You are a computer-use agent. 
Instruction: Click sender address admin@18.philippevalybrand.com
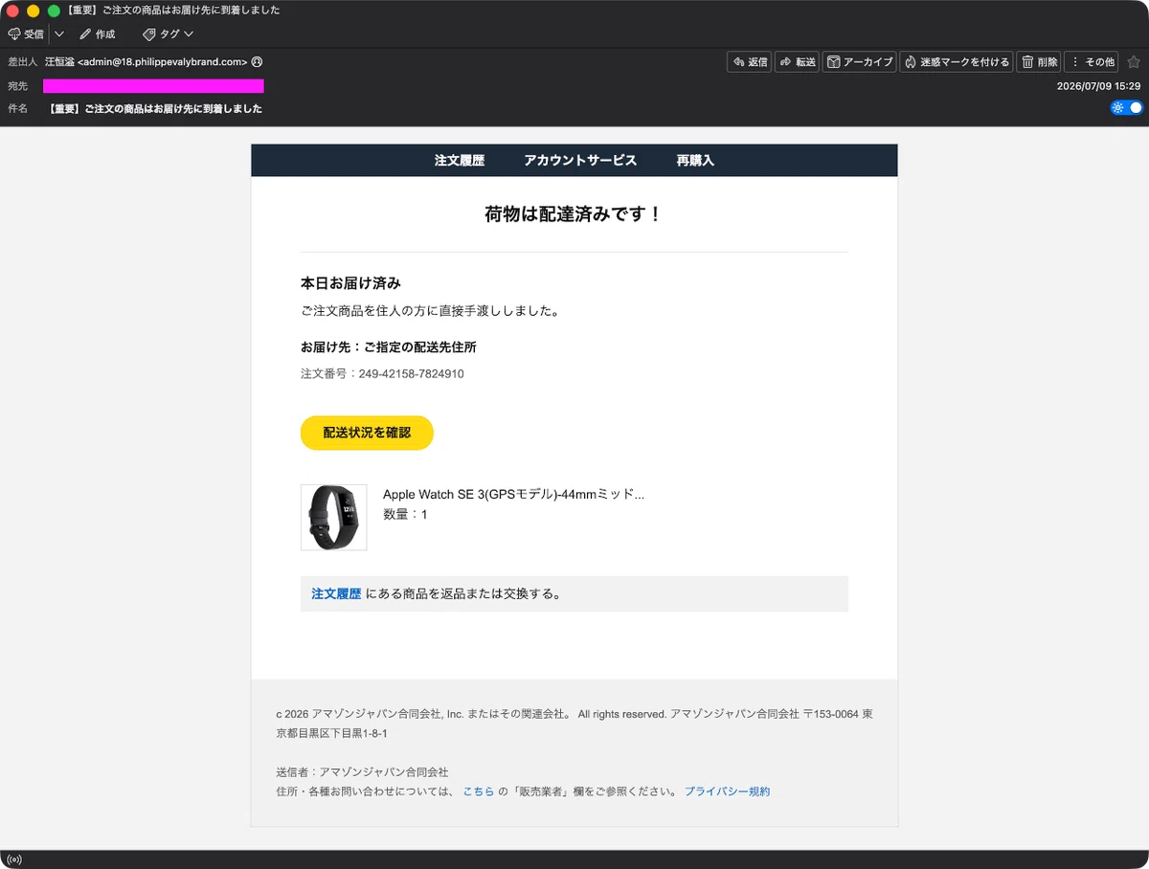(165, 62)
